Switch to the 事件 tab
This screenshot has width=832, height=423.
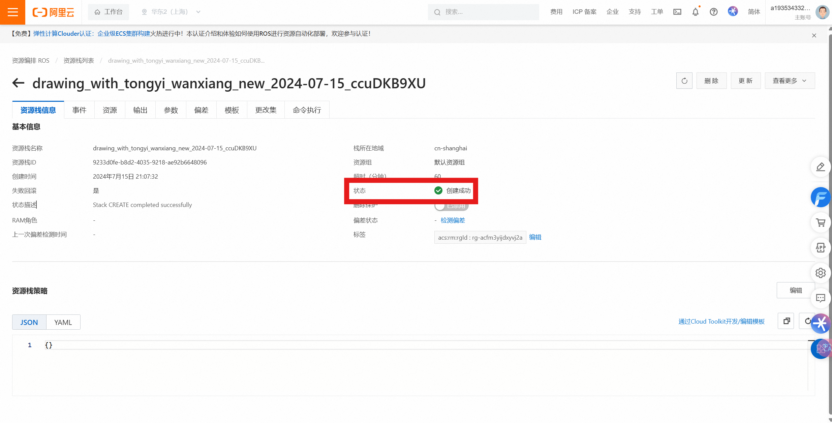[x=79, y=110]
